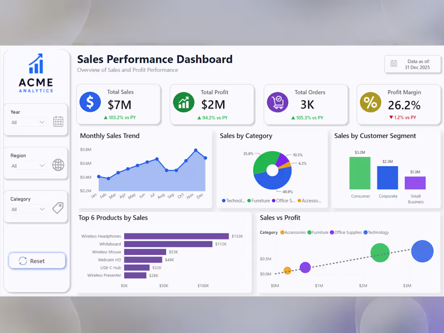Click the green Furniture bubble in scatter chart
This screenshot has height=333, width=444.
tap(380, 253)
